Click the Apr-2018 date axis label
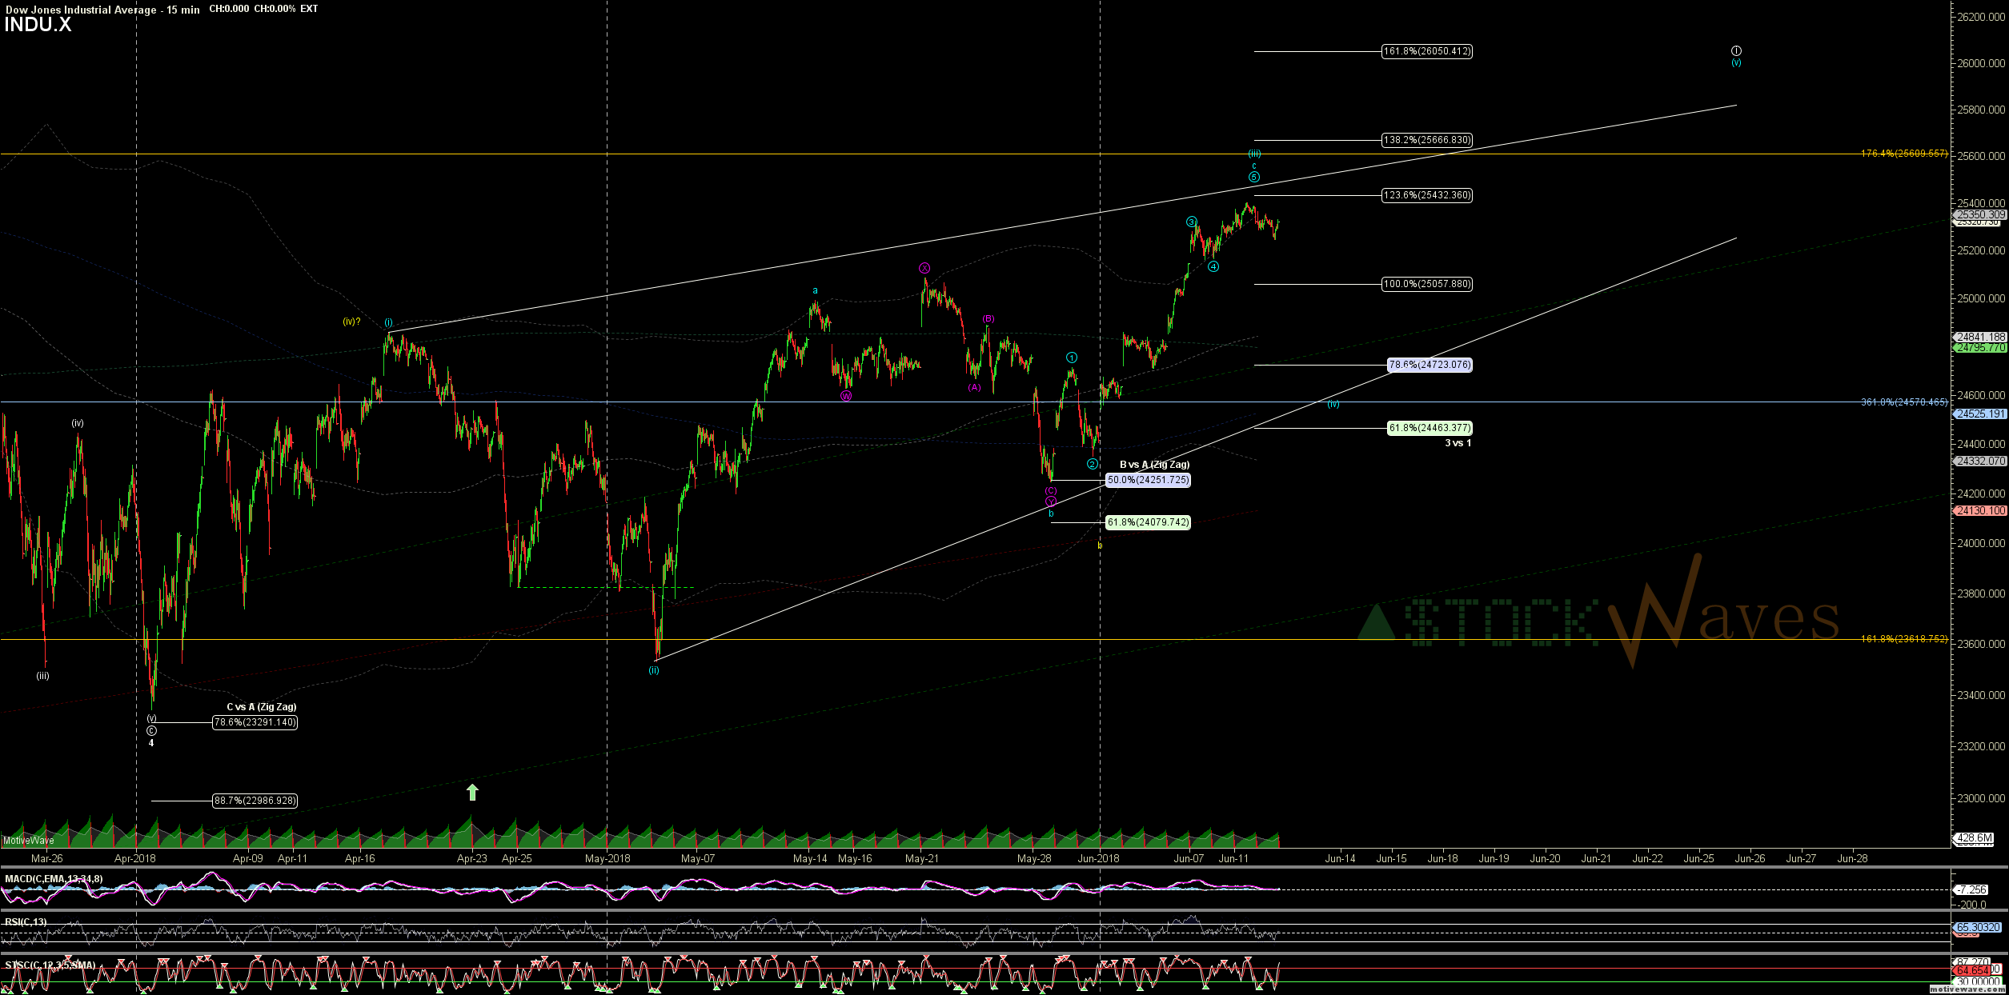The width and height of the screenshot is (2009, 995). pos(135,859)
